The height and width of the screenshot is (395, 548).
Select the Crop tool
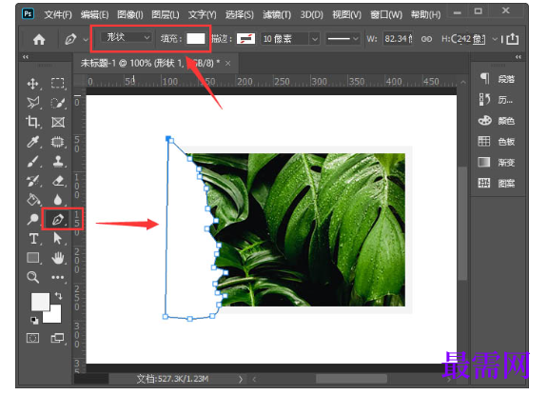point(33,122)
